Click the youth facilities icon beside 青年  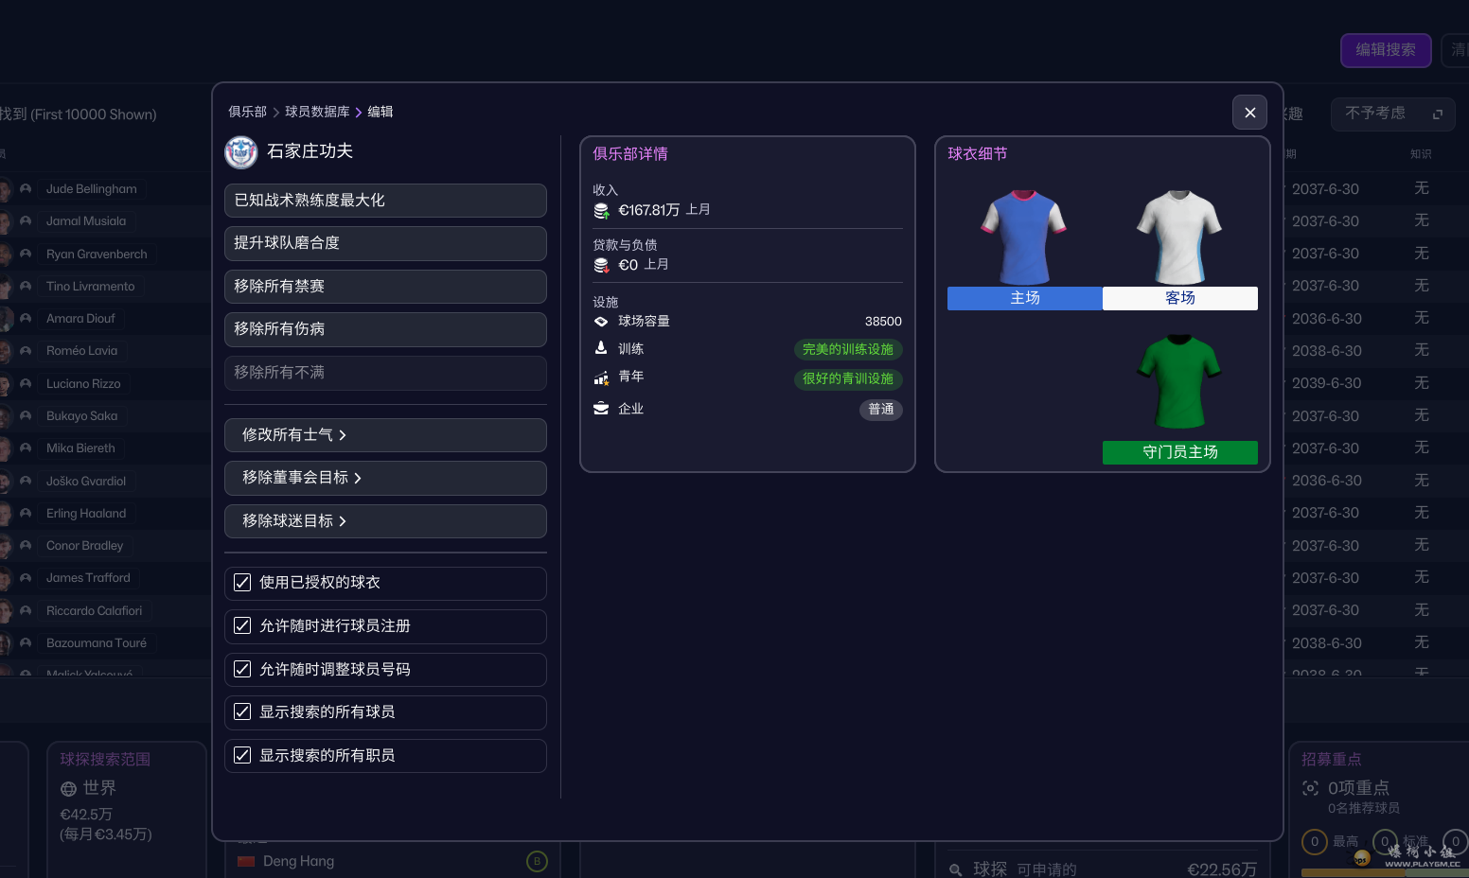pyautogui.click(x=601, y=378)
